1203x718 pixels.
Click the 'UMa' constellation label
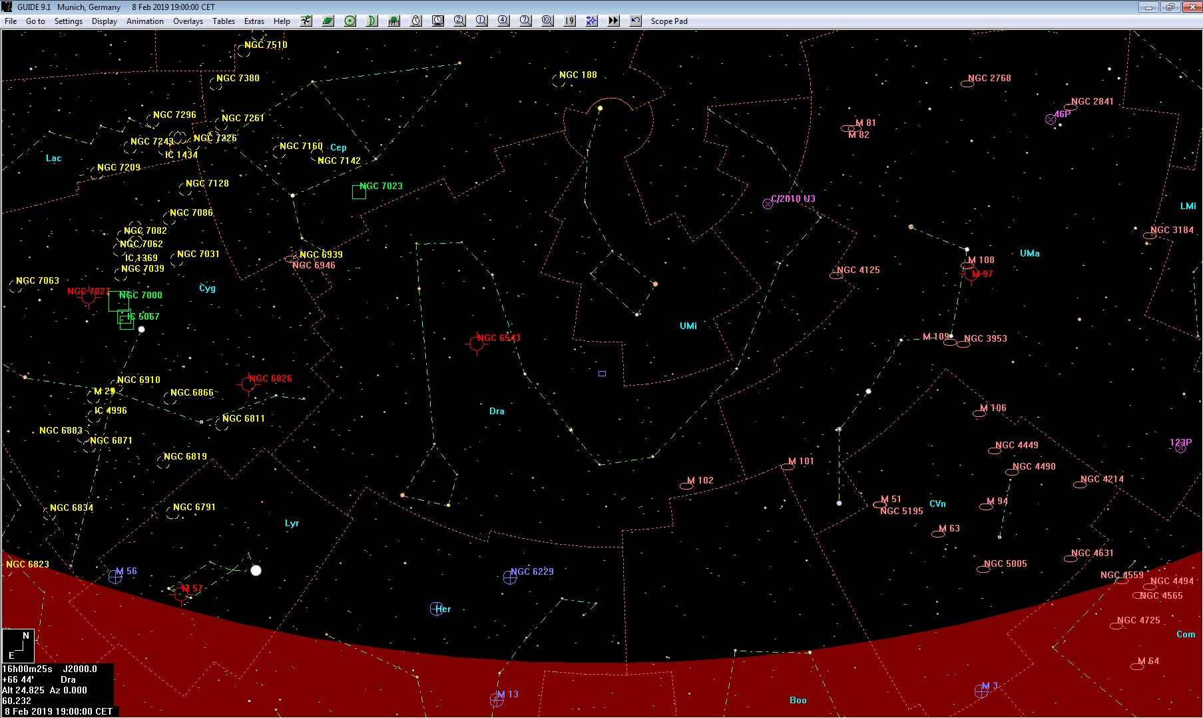[x=1029, y=253]
